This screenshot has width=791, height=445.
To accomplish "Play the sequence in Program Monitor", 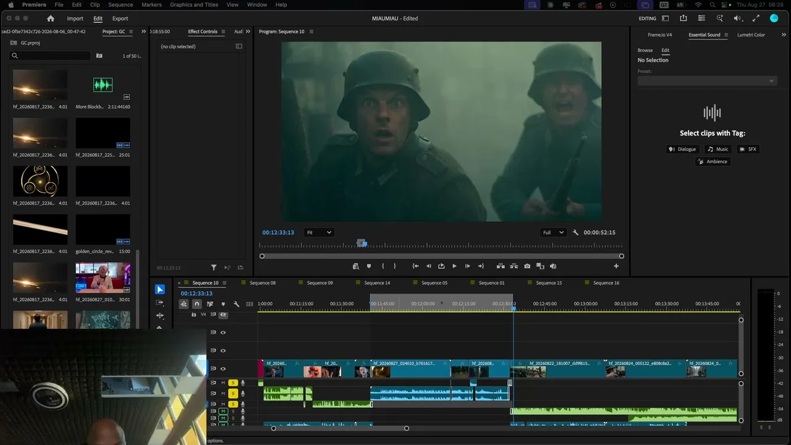I will point(454,266).
